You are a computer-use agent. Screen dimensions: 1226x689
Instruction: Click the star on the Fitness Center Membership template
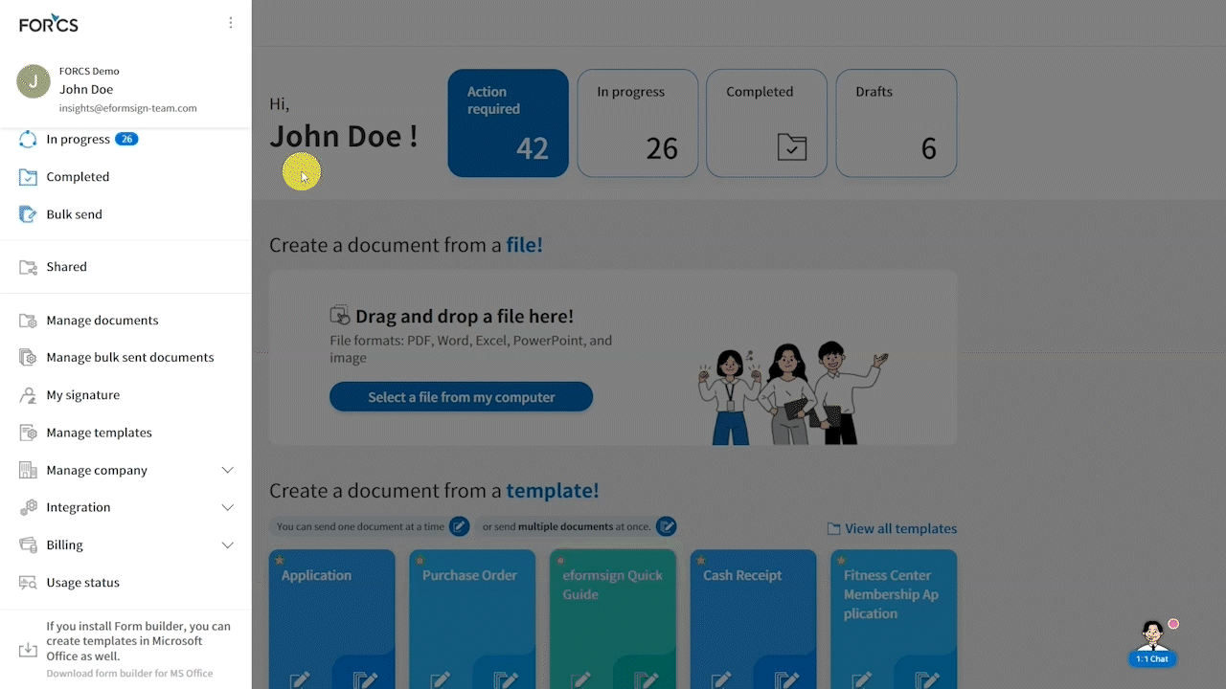point(841,560)
